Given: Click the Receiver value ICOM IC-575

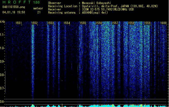Looking at the screenshot, I should tap(91, 9).
